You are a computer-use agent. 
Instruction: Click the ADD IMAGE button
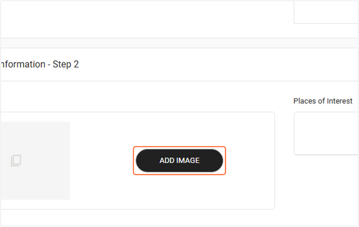(x=179, y=160)
